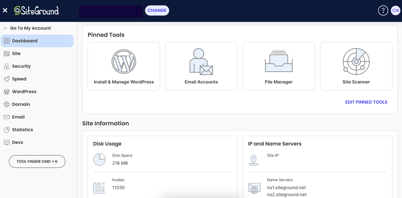Open the CN user avatar menu
This screenshot has width=402, height=198.
[395, 11]
